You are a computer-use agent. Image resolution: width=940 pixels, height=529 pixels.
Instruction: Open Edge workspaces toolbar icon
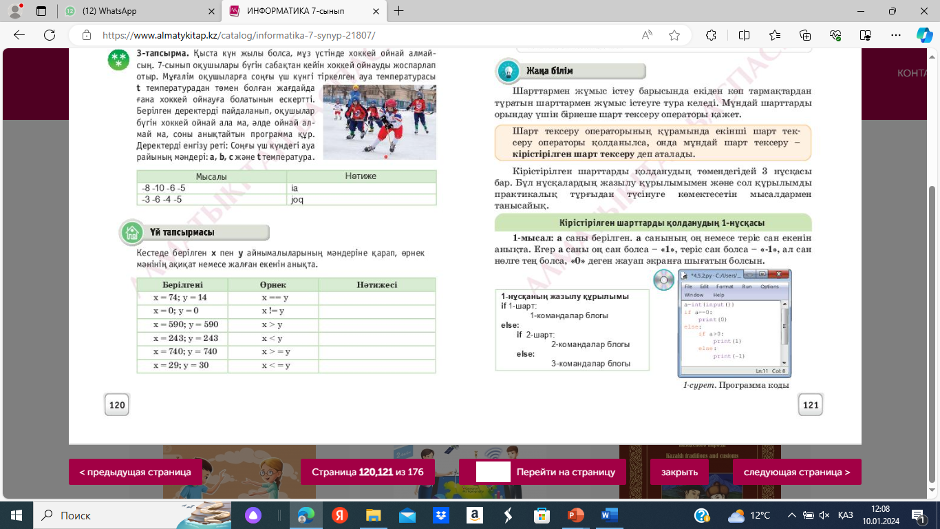coord(866,35)
